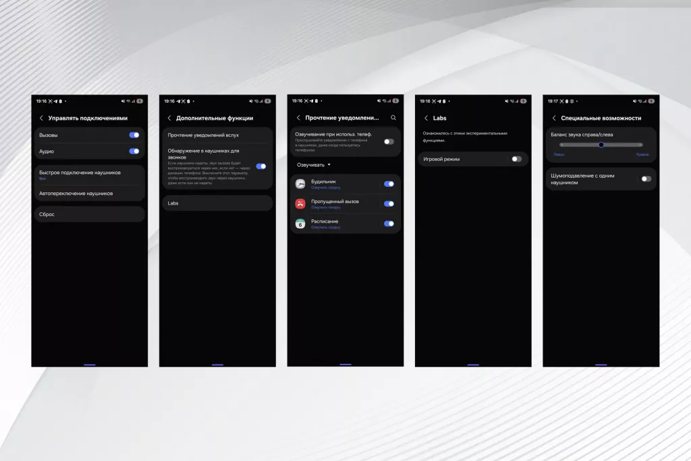Open Быстрое подключение наушников setting
The width and height of the screenshot is (691, 461).
(90, 175)
